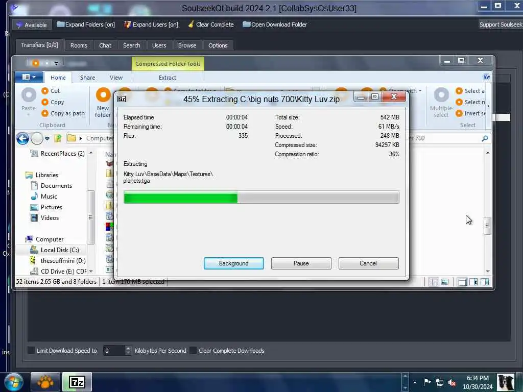
Task: Open the Search tab in Soulseek
Action: point(131,45)
